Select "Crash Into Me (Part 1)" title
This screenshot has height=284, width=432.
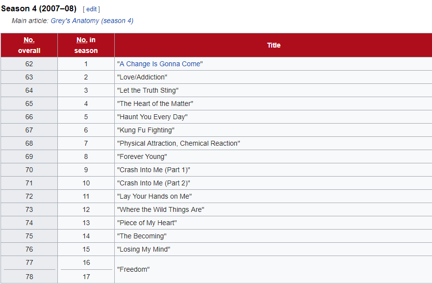pos(154,170)
